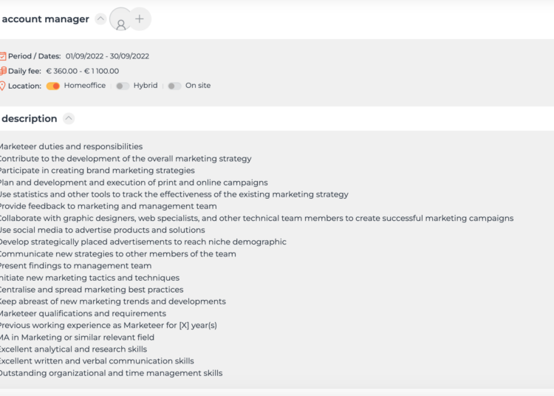
Task: Click the 'Marketeer duties and responsibilities' line
Action: point(71,147)
